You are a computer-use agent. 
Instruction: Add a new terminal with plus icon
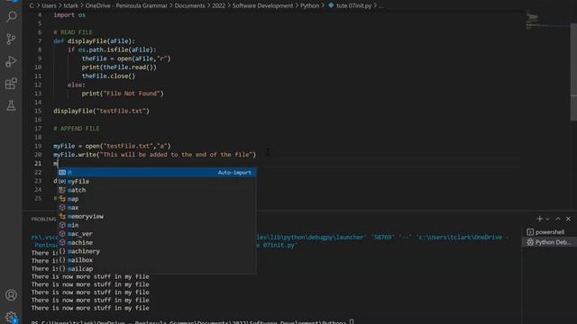coord(539,219)
